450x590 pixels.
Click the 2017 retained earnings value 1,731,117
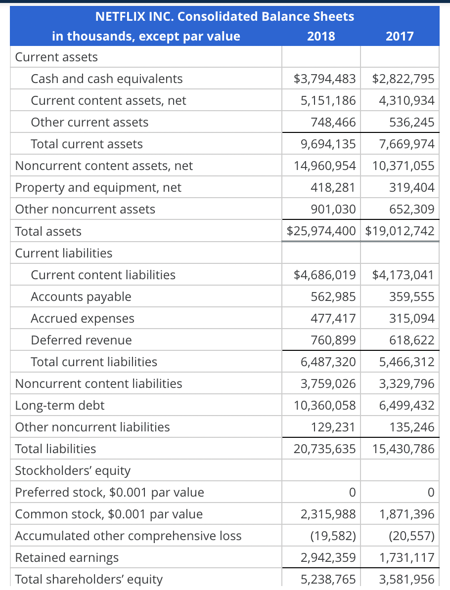point(406,557)
